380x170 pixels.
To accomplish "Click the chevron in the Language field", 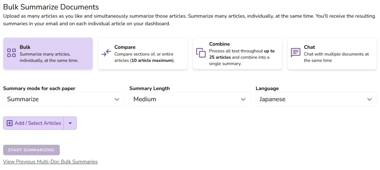I will tap(370, 99).
